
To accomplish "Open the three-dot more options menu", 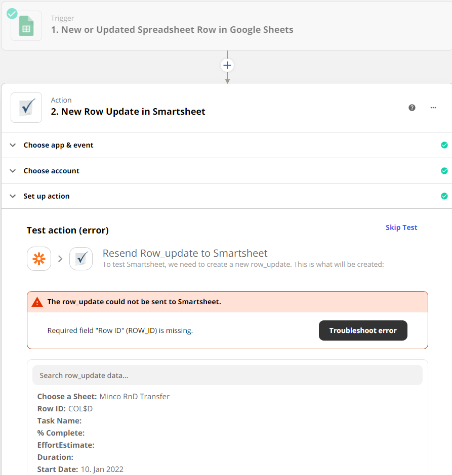I will [433, 108].
